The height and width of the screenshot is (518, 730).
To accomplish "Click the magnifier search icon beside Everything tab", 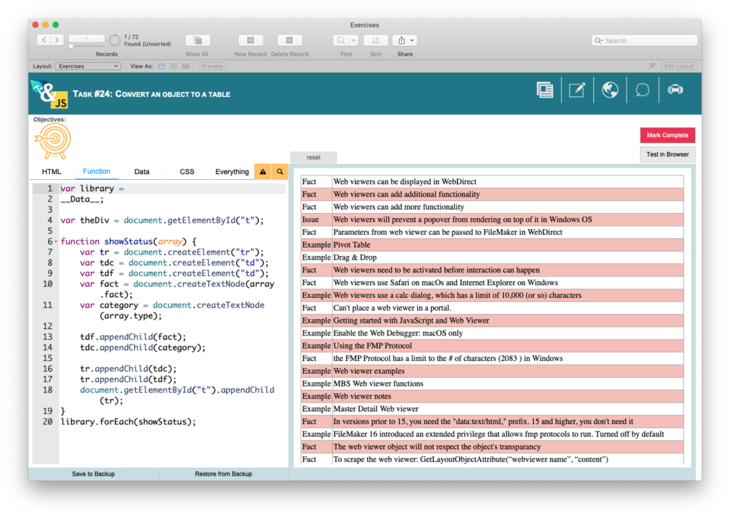I will (x=280, y=172).
